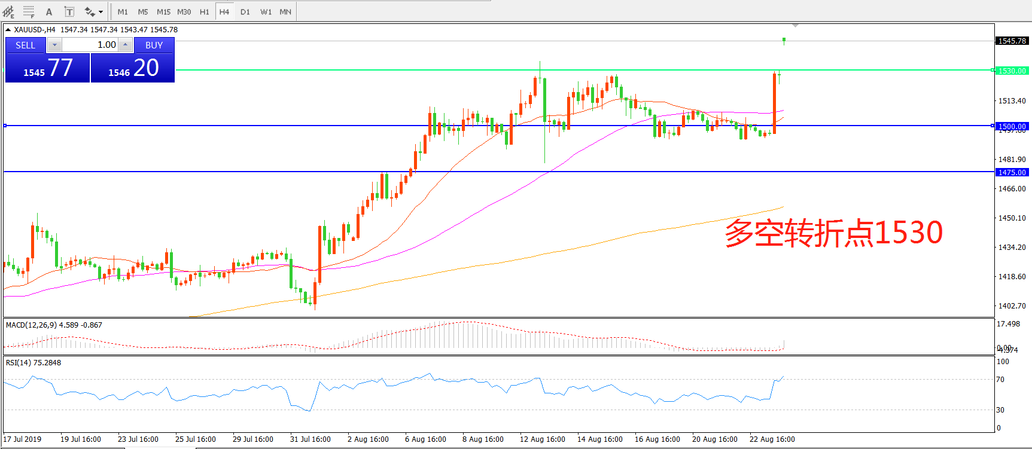Click the gray chart shift marker triangle
The width and height of the screenshot is (1032, 449).
pyautogui.click(x=795, y=26)
